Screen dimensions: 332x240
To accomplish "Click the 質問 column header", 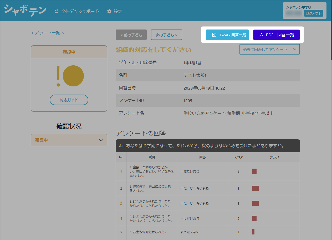I will [152, 157].
